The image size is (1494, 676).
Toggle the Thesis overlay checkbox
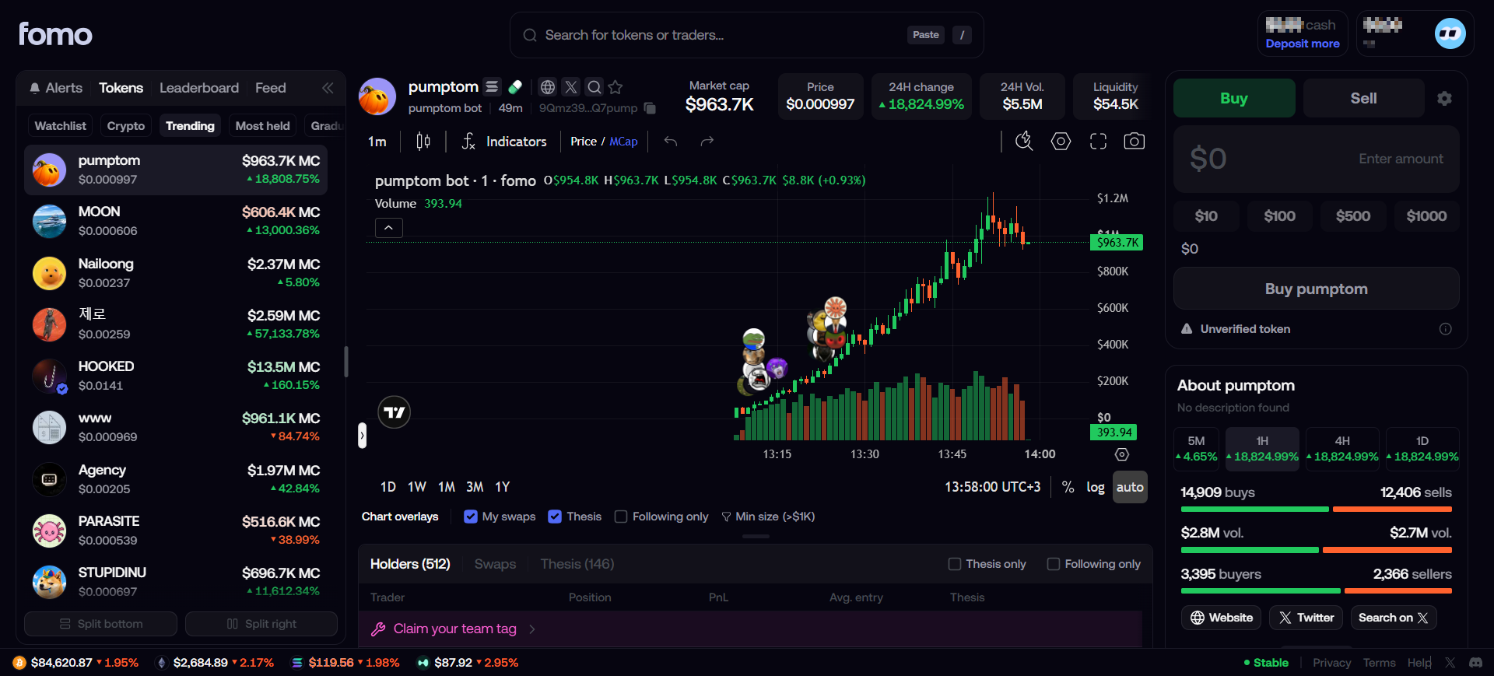point(555,517)
